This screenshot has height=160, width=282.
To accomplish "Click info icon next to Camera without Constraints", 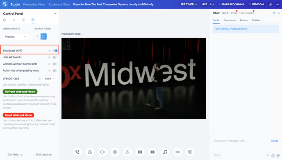I will [x=50, y=64].
